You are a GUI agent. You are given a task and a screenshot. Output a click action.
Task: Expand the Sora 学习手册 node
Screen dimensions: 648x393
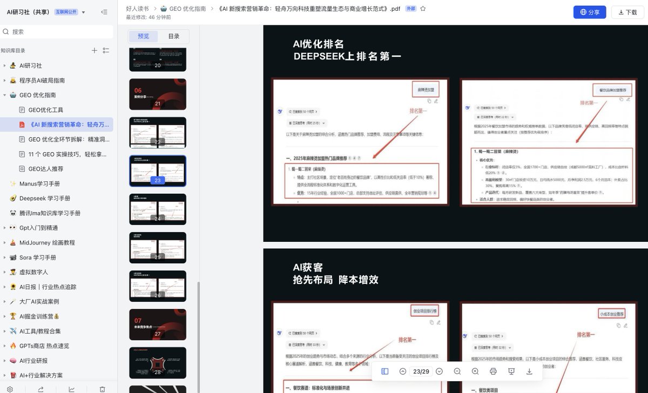pos(4,258)
